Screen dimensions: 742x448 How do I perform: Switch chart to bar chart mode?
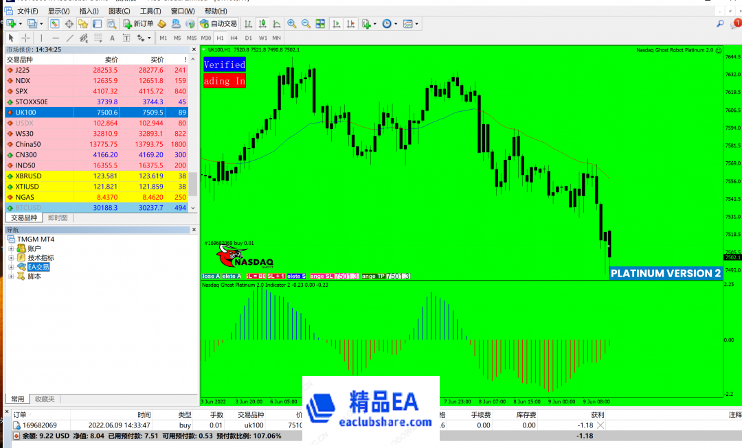(x=249, y=23)
